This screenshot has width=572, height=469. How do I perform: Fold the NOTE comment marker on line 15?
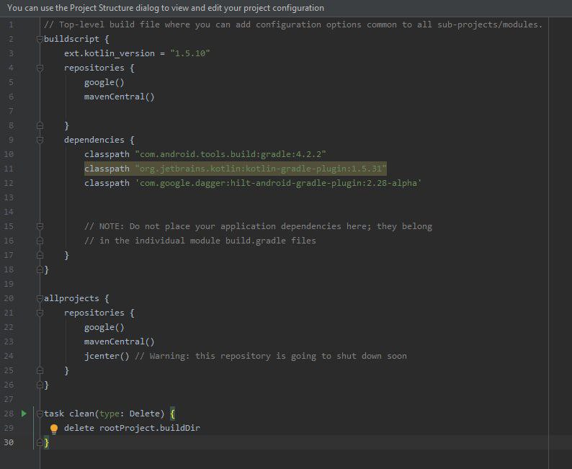(x=40, y=226)
